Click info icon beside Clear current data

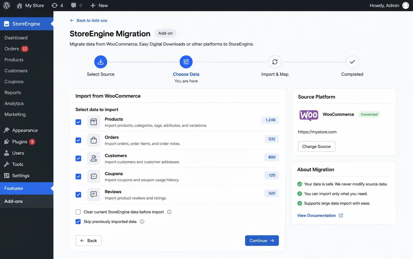[169, 212]
